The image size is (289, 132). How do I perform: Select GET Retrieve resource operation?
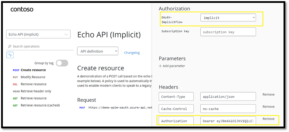tap(30, 98)
